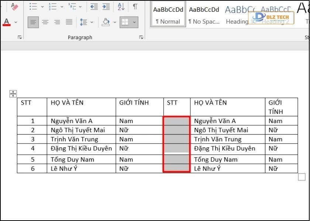Click the shading paint bucket icon
The width and height of the screenshot is (310, 221).
pyautogui.click(x=106, y=22)
